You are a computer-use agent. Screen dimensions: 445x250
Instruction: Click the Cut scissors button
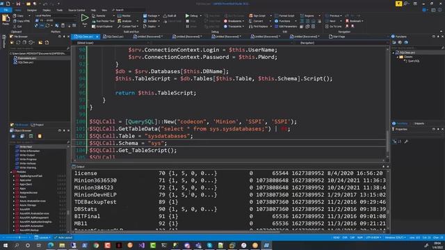[x=17, y=26]
